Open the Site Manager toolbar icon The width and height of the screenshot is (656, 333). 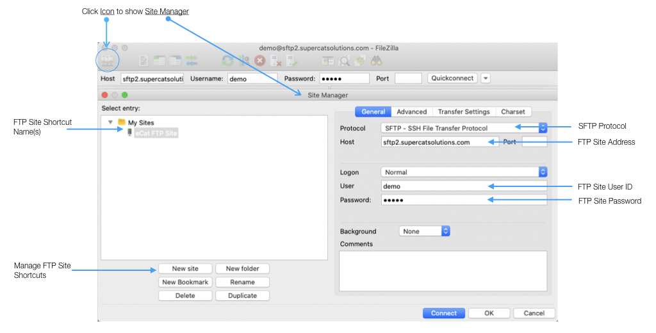coord(108,61)
